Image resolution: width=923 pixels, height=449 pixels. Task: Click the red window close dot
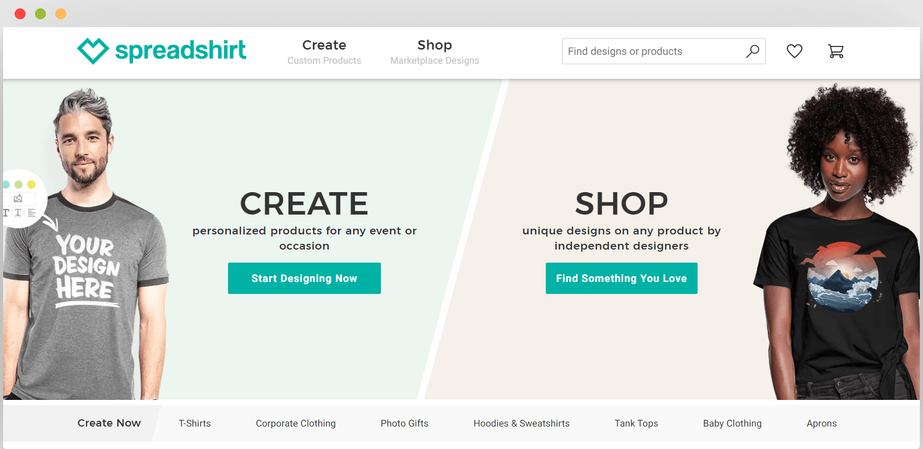click(20, 14)
